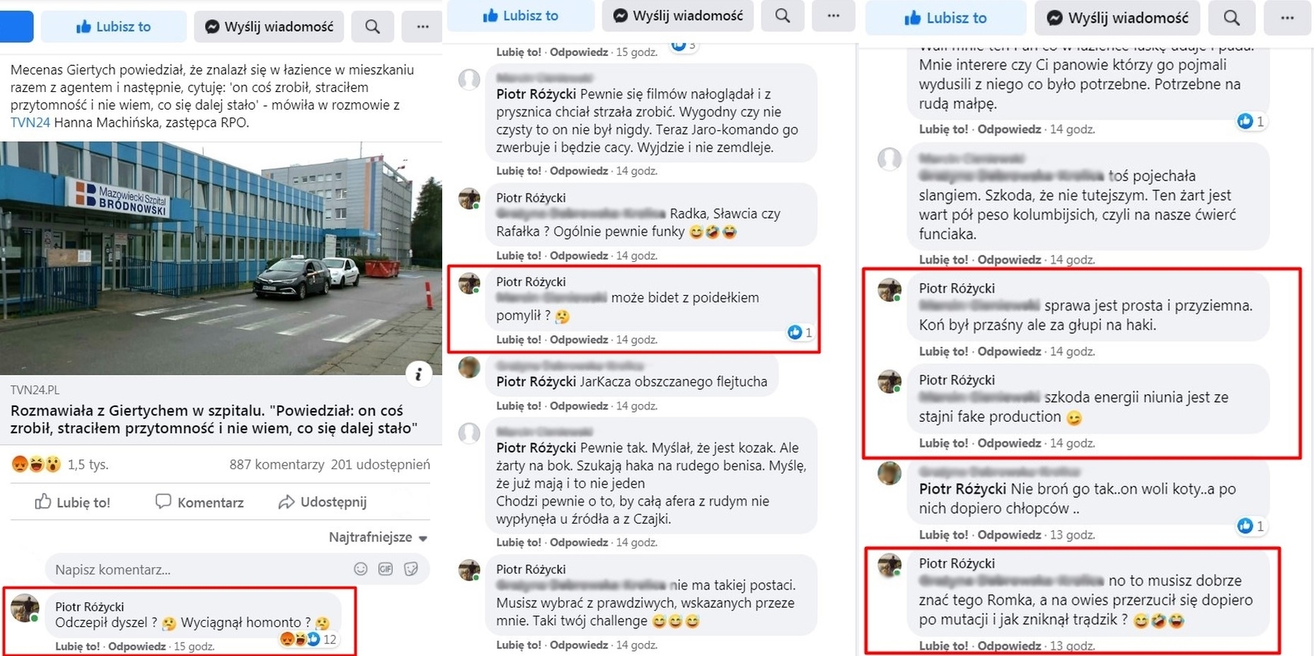
Task: Click the Komentarz action under the post
Action: point(200,502)
